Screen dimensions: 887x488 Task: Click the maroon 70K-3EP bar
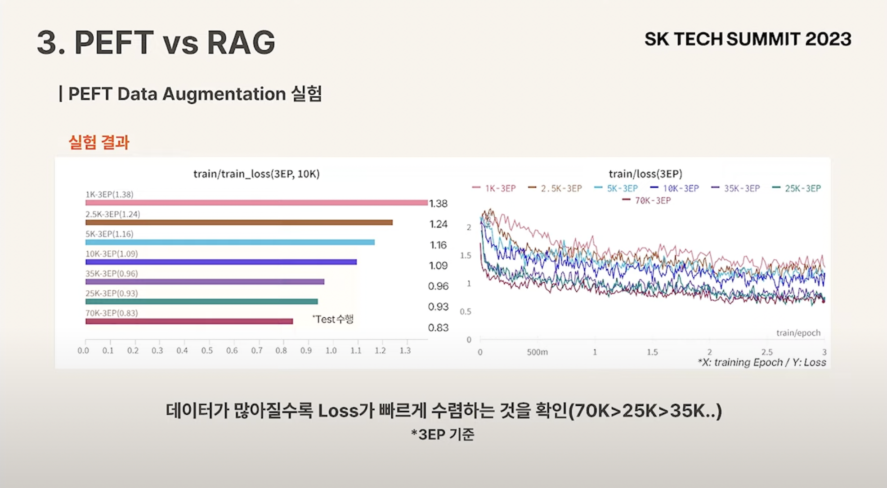coord(189,321)
